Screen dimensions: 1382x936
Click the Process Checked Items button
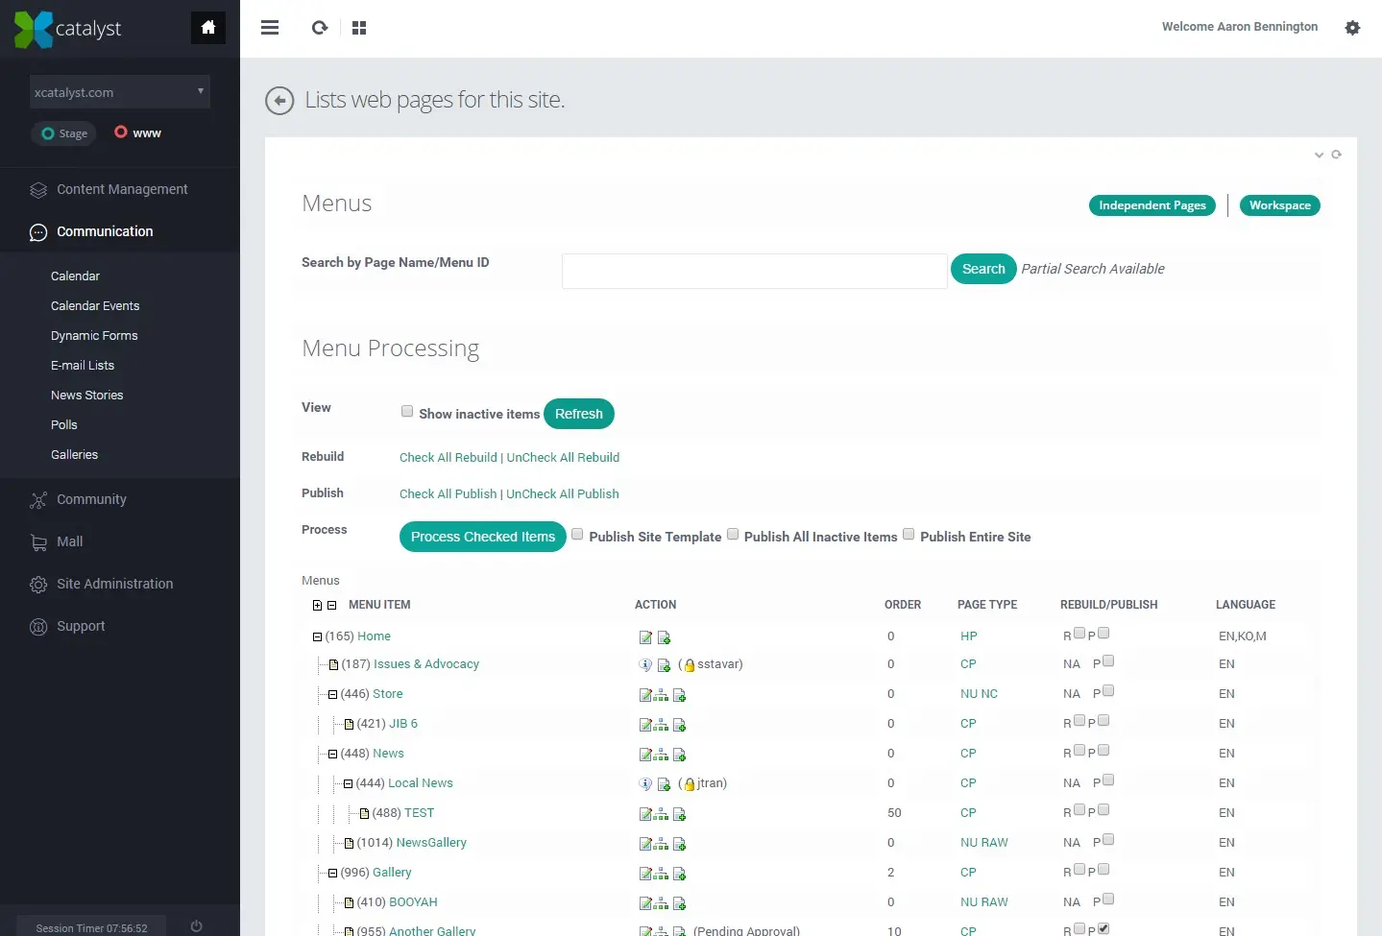tap(482, 537)
